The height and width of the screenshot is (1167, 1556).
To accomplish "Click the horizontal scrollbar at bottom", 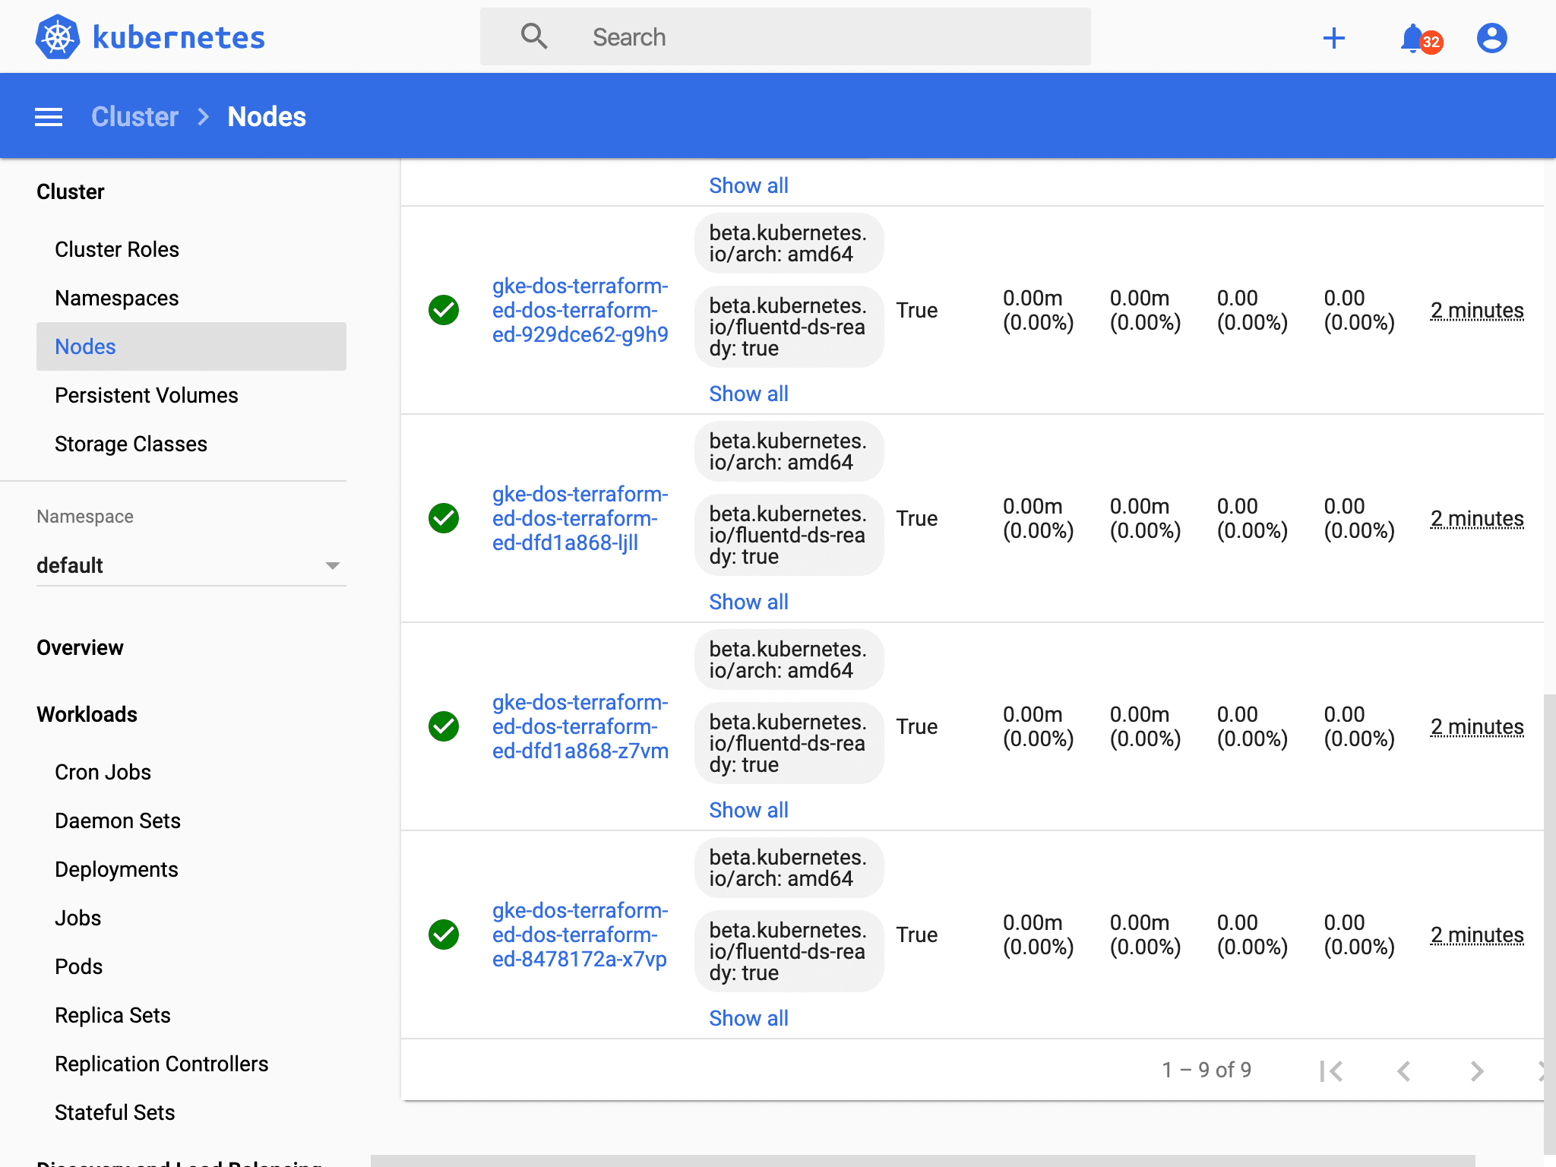I will 923,1161.
